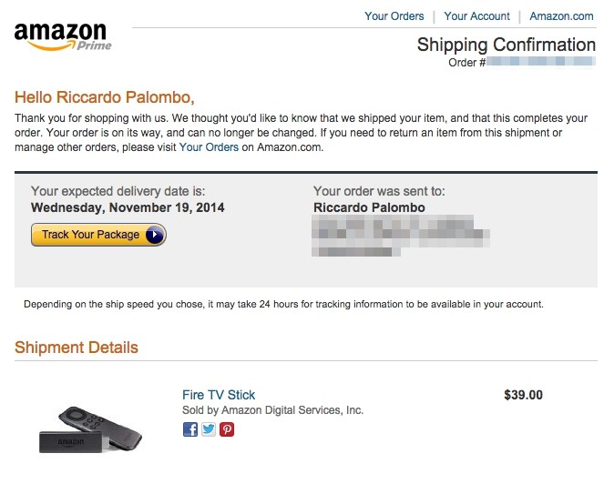604x484 pixels.
Task: Click the Amazon Prime logo
Action: pos(63,36)
